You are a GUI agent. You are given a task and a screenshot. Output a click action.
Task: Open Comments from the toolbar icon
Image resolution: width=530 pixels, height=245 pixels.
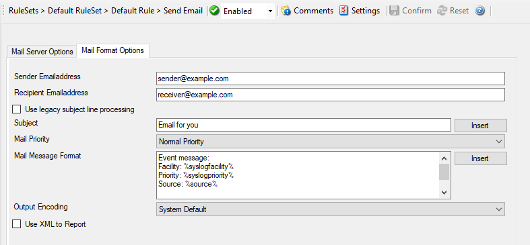pyautogui.click(x=286, y=11)
